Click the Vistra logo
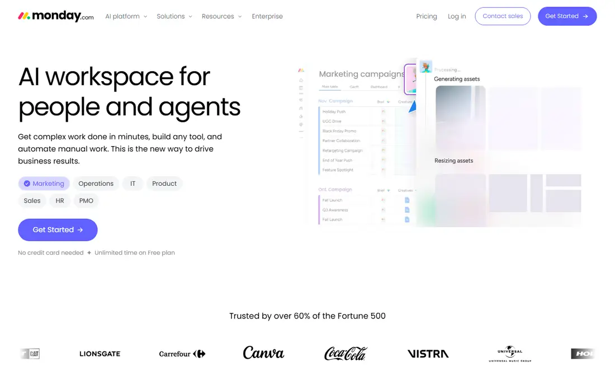The height and width of the screenshot is (385, 615). pyautogui.click(x=428, y=354)
